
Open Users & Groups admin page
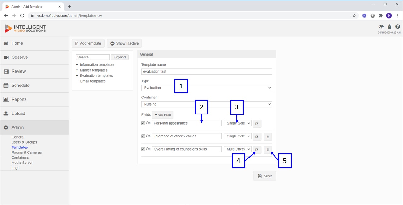(24, 142)
